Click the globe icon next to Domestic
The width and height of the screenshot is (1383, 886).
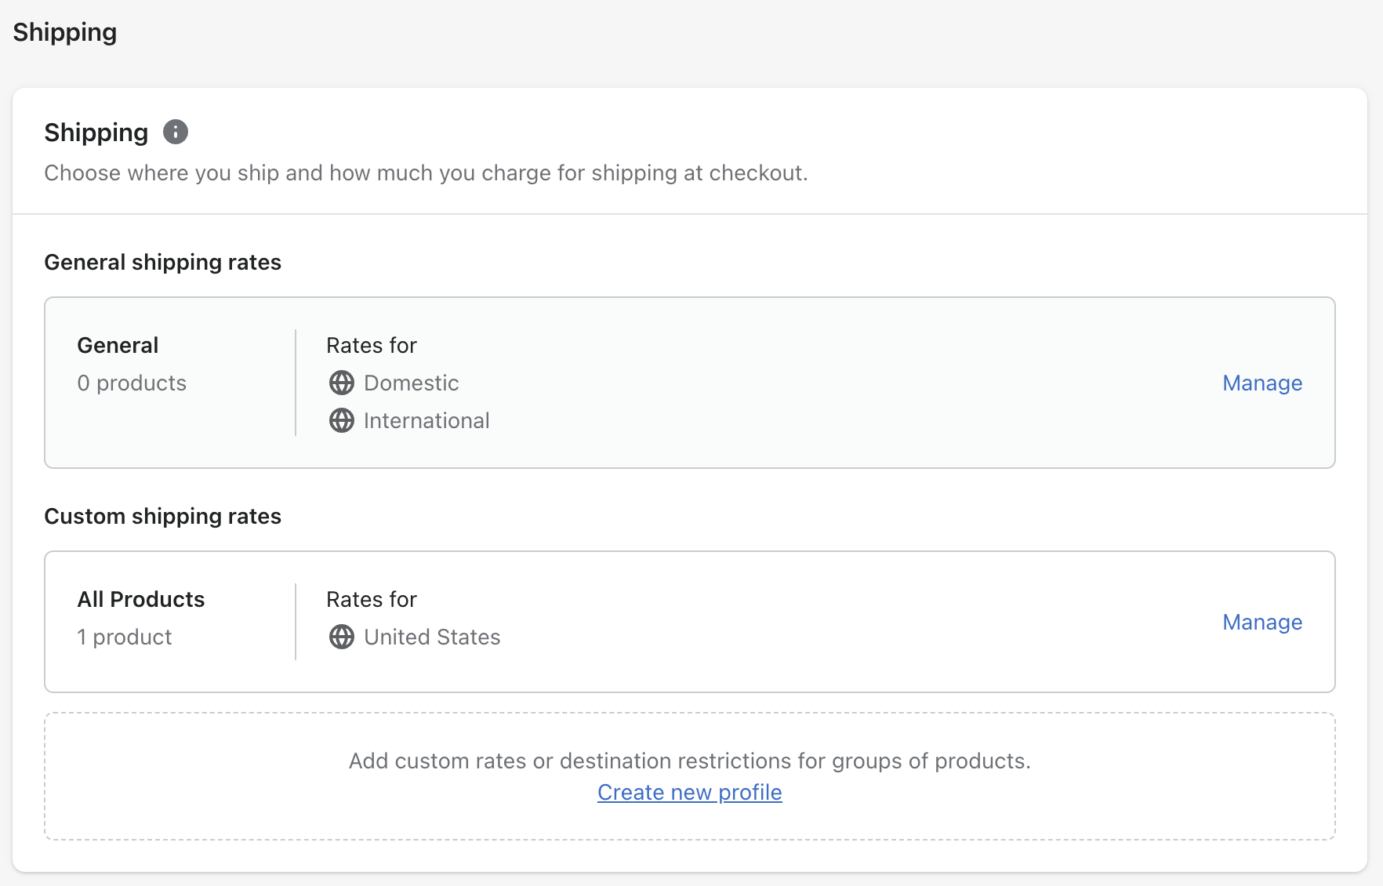coord(341,383)
